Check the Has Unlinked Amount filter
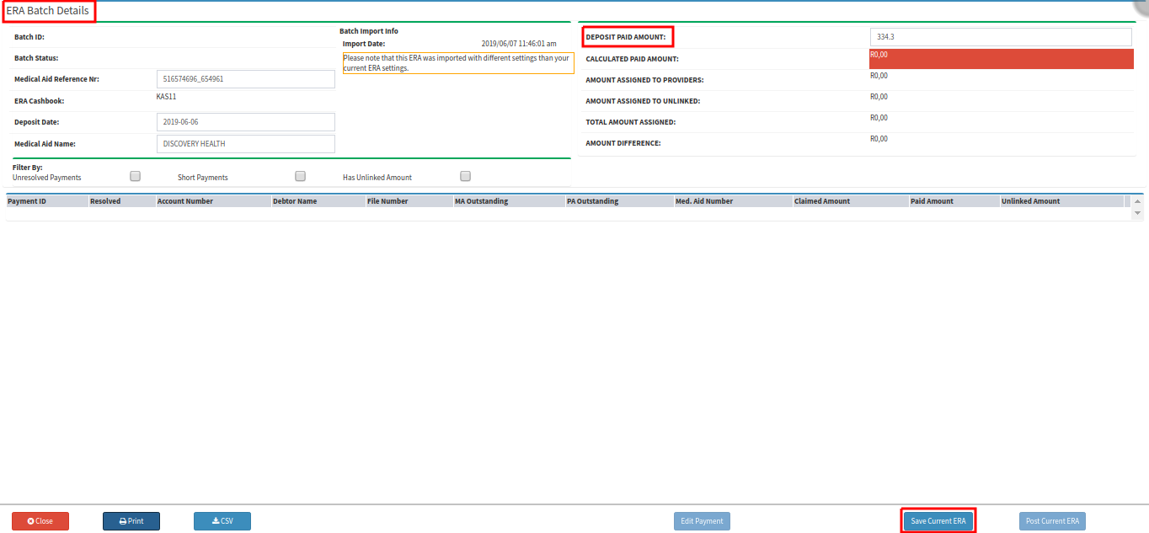This screenshot has width=1149, height=533. tap(465, 177)
